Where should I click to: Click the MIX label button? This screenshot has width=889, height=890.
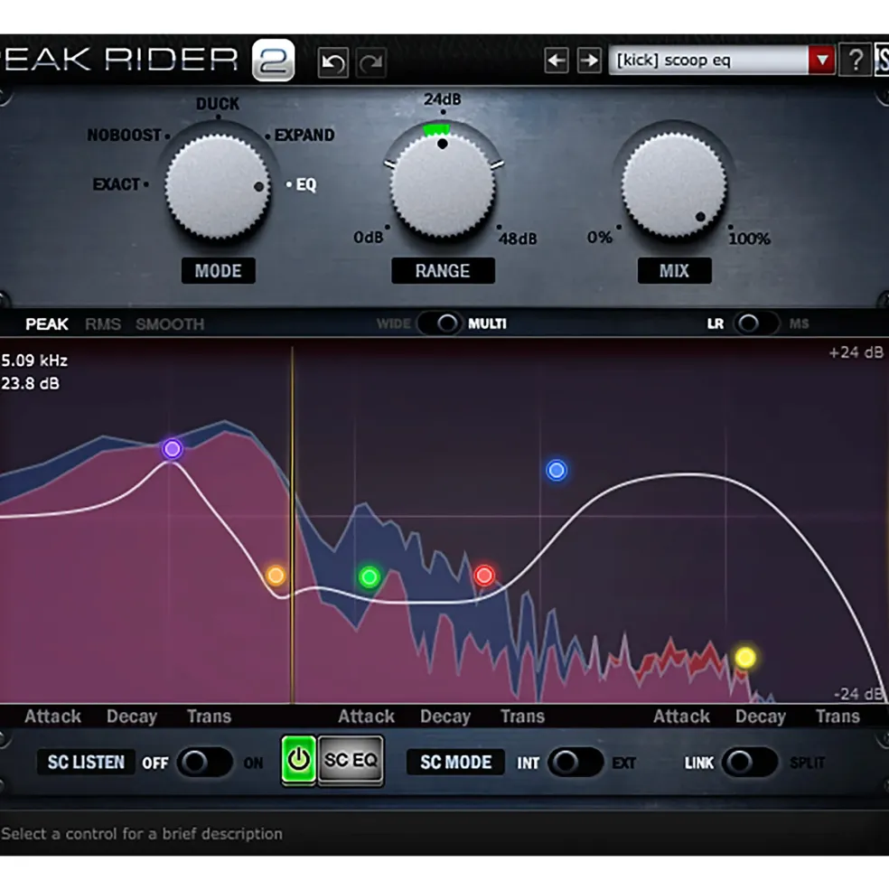point(674,271)
